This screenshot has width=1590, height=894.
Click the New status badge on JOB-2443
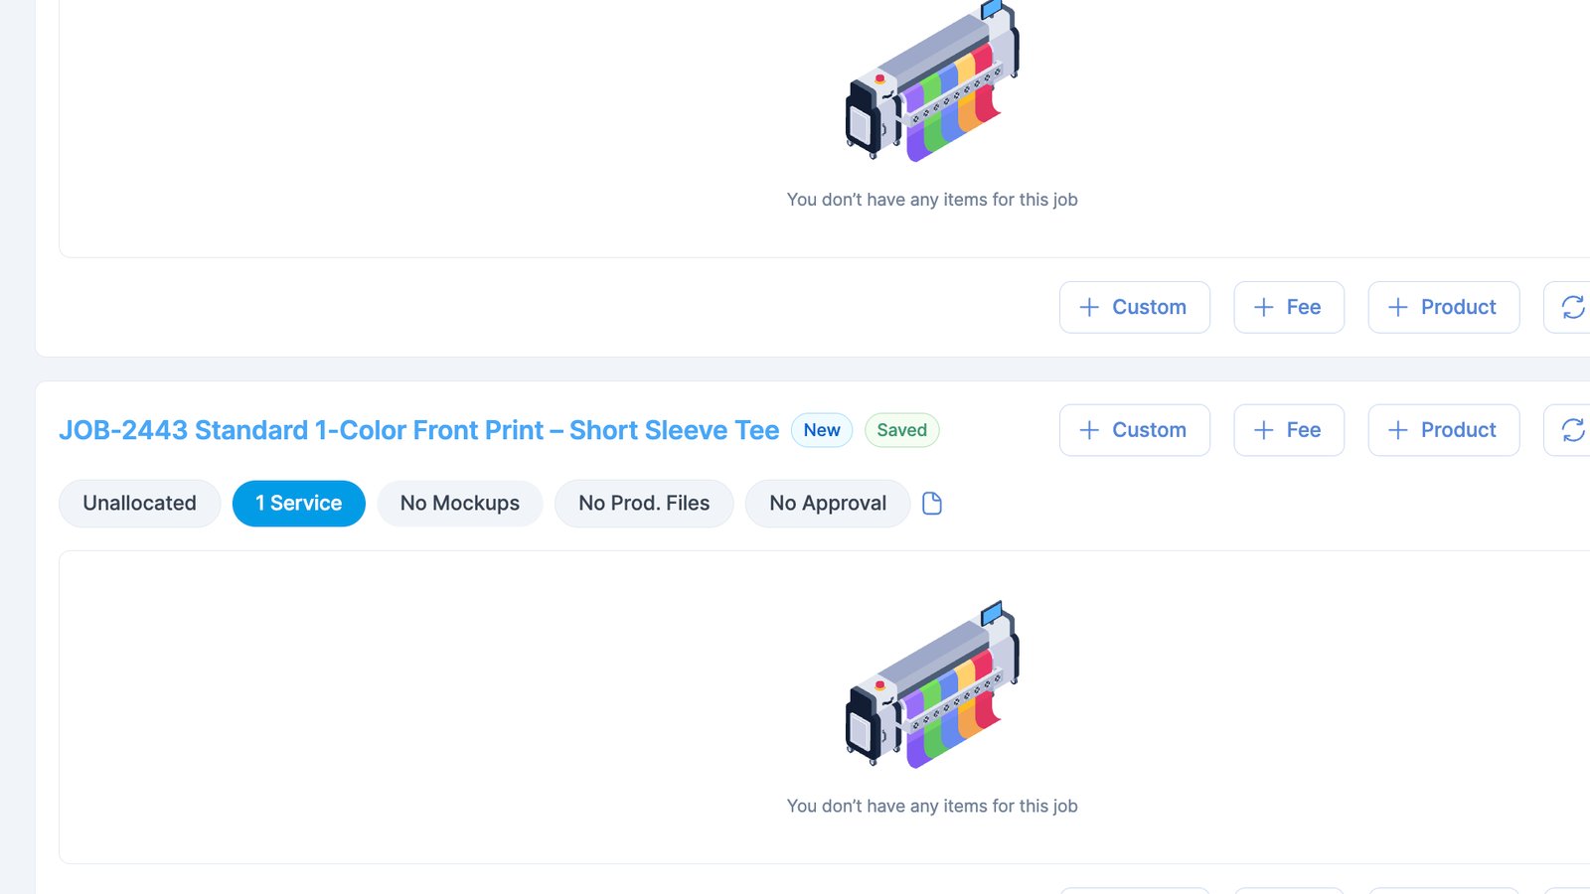click(x=822, y=430)
